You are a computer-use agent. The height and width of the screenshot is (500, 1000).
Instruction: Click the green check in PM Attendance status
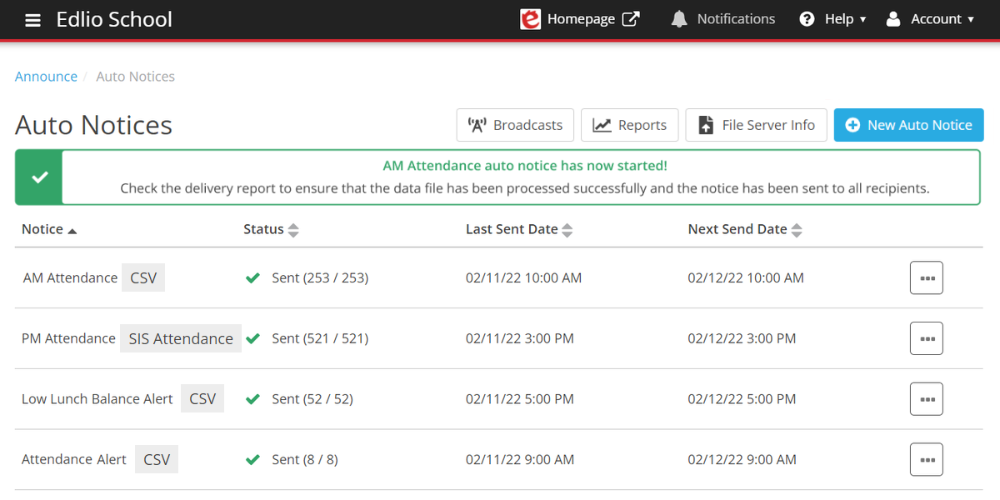tap(252, 338)
